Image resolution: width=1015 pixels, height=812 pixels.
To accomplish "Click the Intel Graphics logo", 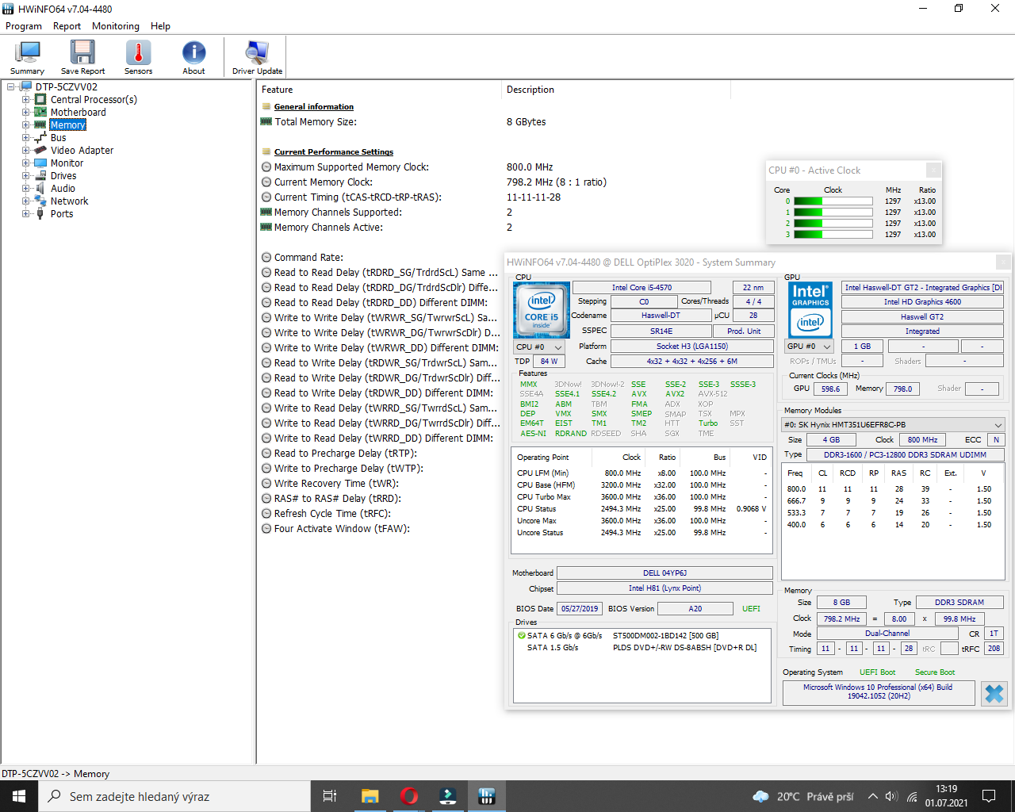I will 810,310.
